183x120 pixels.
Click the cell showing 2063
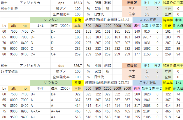(x=147, y=106)
